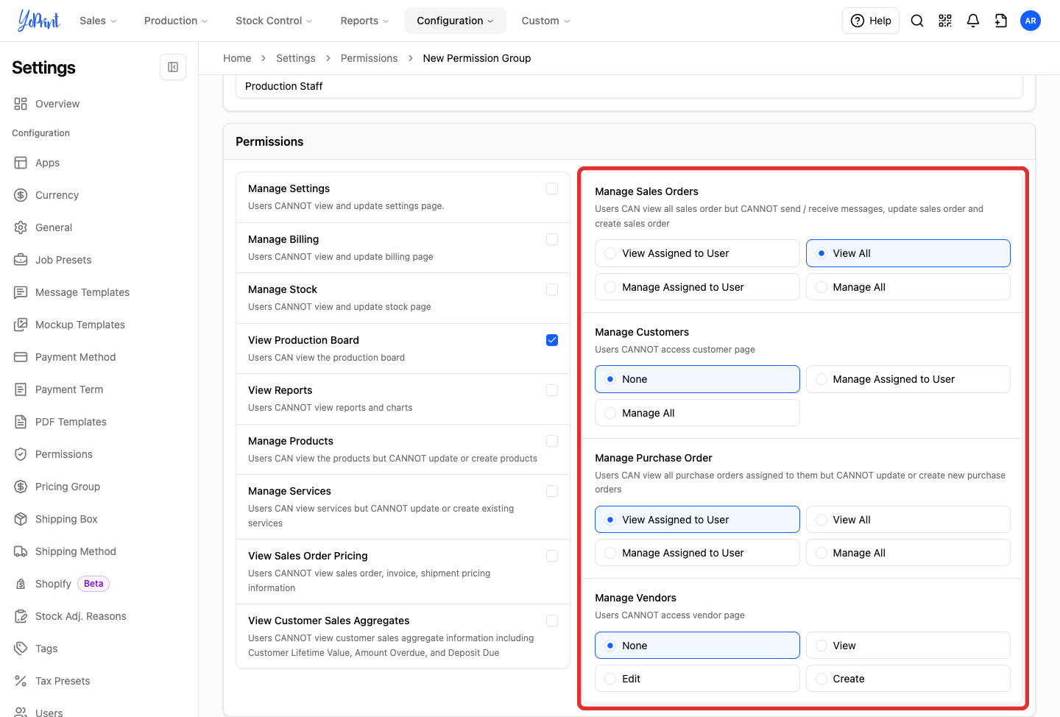The image size is (1060, 717).
Task: Click the Mockup Templates image icon
Action: [21, 325]
